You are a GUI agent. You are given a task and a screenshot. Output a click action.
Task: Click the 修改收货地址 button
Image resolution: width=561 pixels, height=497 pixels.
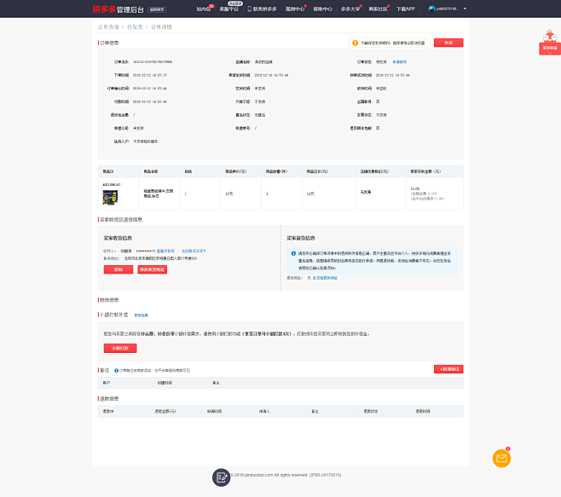(x=152, y=269)
